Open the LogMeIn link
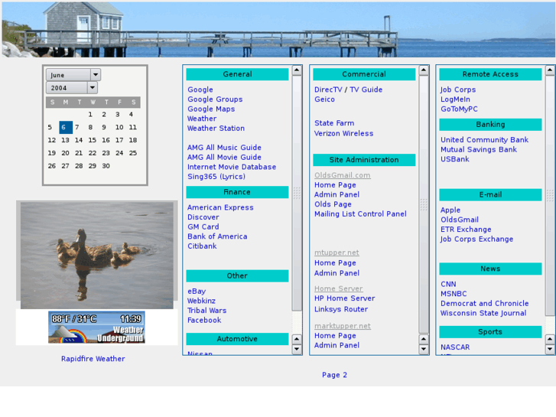 coord(455,99)
